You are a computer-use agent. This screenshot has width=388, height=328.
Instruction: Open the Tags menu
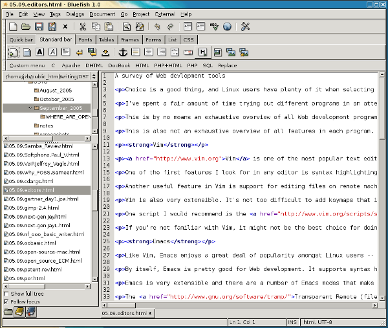pyautogui.click(x=55, y=14)
